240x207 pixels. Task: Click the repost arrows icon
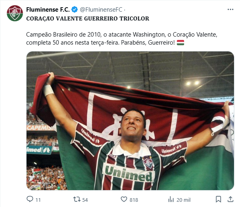77,199
